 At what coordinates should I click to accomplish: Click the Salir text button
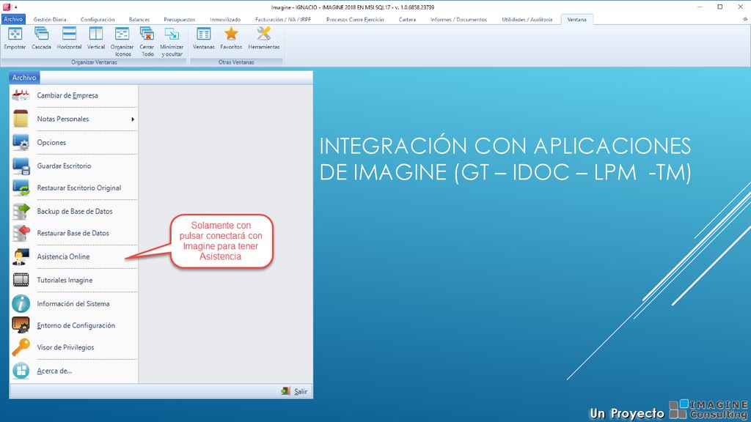(301, 391)
